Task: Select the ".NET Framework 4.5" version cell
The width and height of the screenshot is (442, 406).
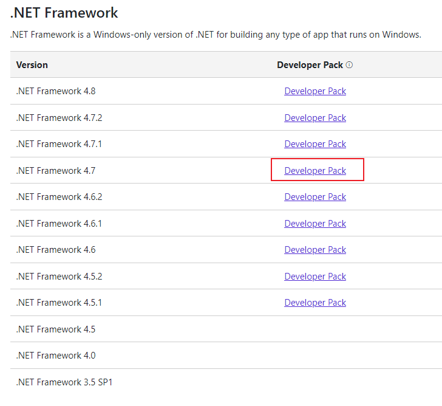Action: click(56, 329)
